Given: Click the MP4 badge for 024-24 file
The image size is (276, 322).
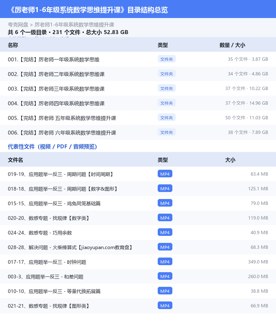Looking at the screenshot, I should click(x=165, y=232).
